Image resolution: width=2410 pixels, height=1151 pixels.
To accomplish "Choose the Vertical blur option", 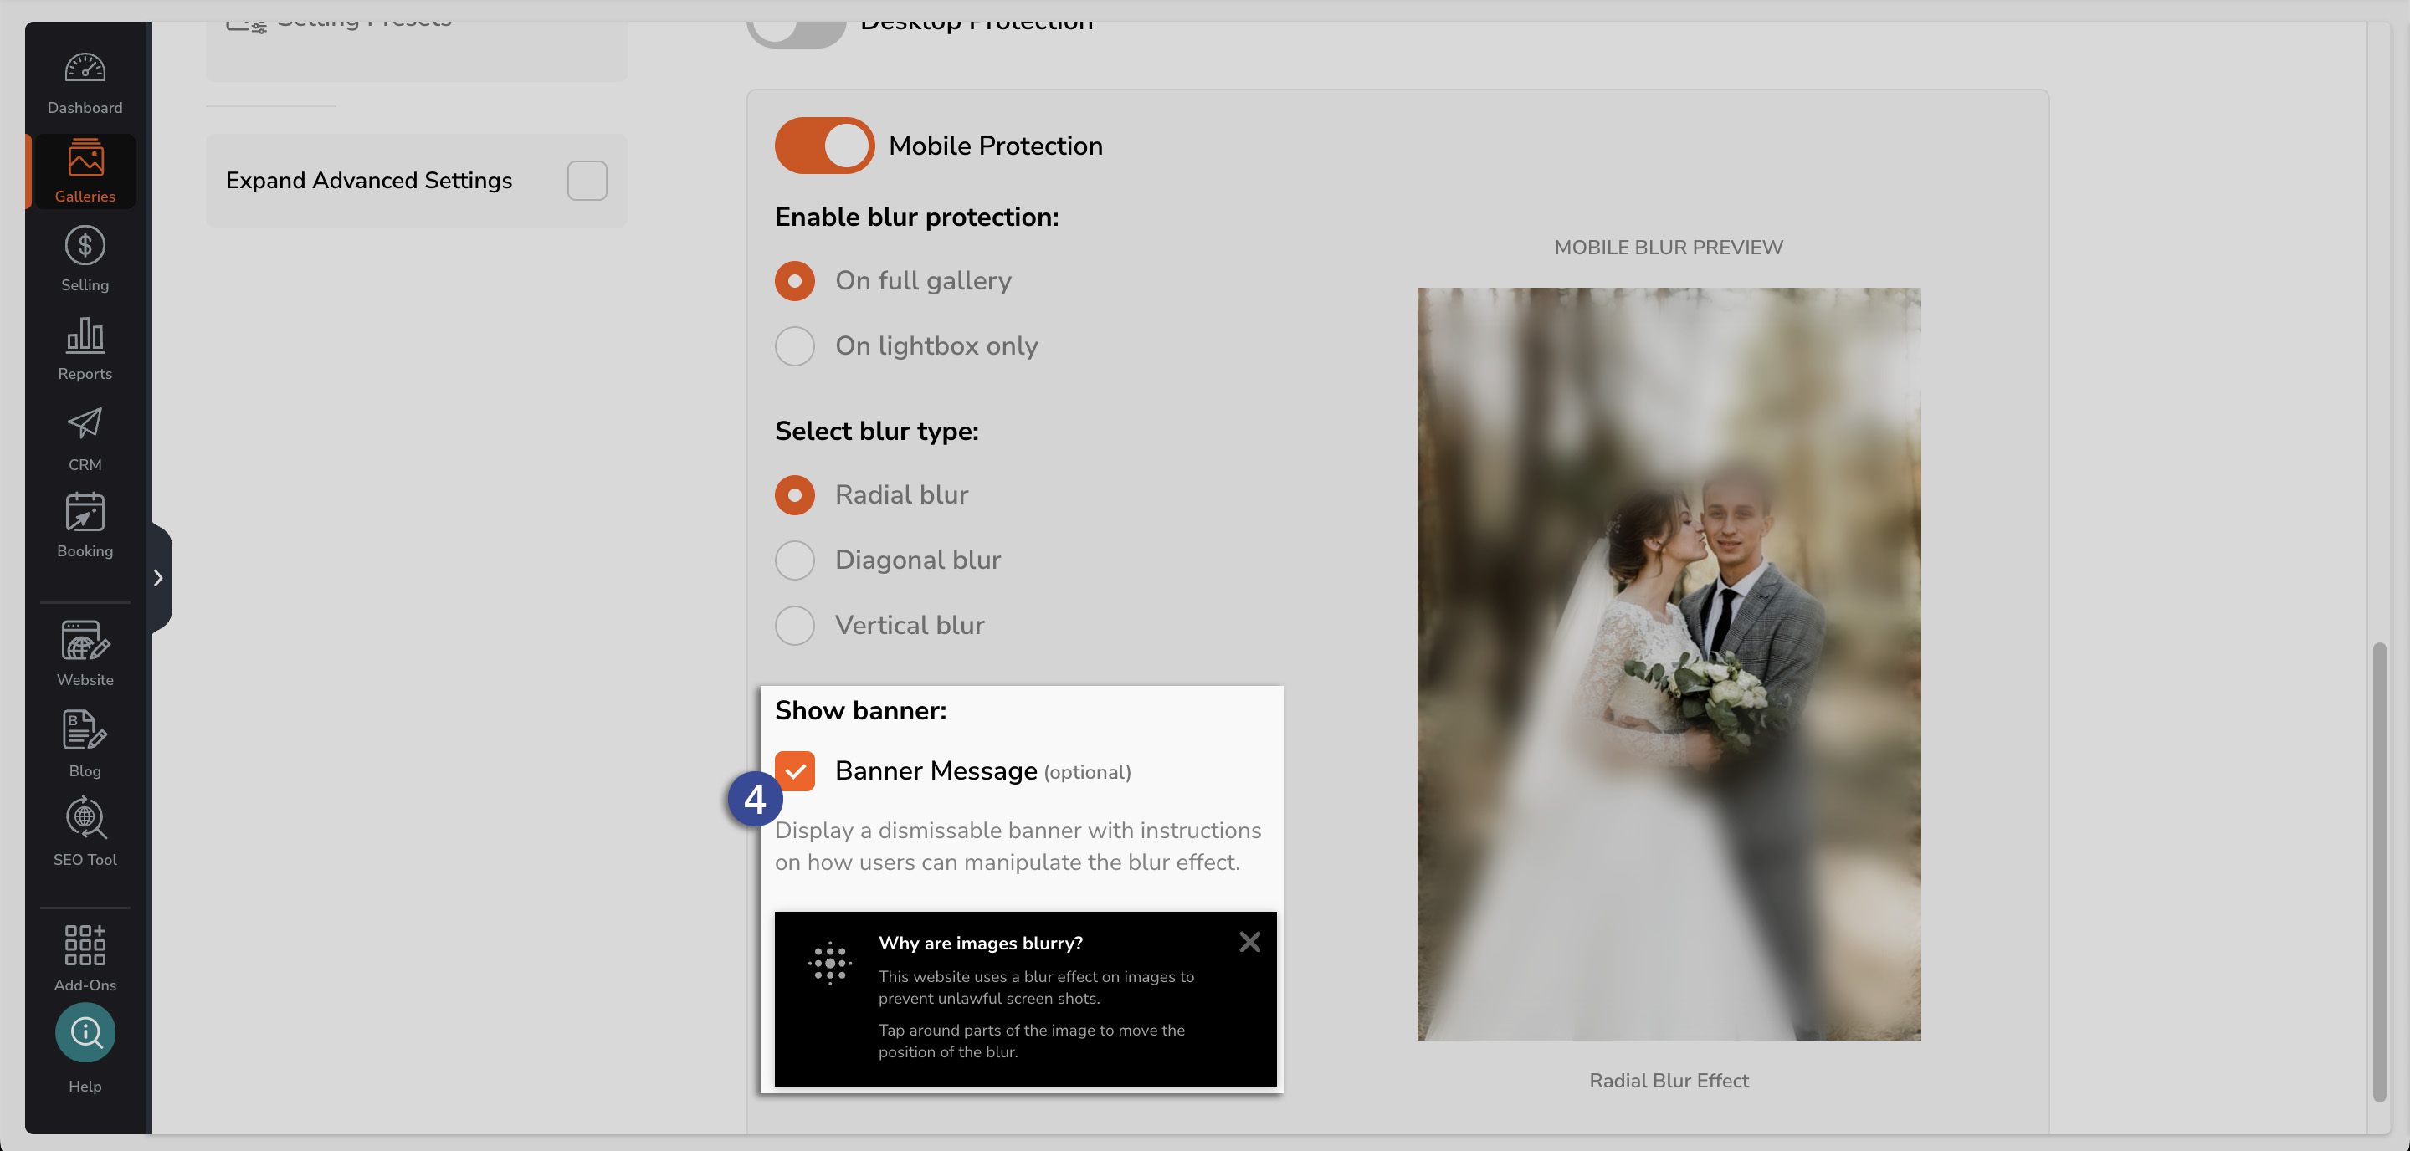I will [x=794, y=626].
